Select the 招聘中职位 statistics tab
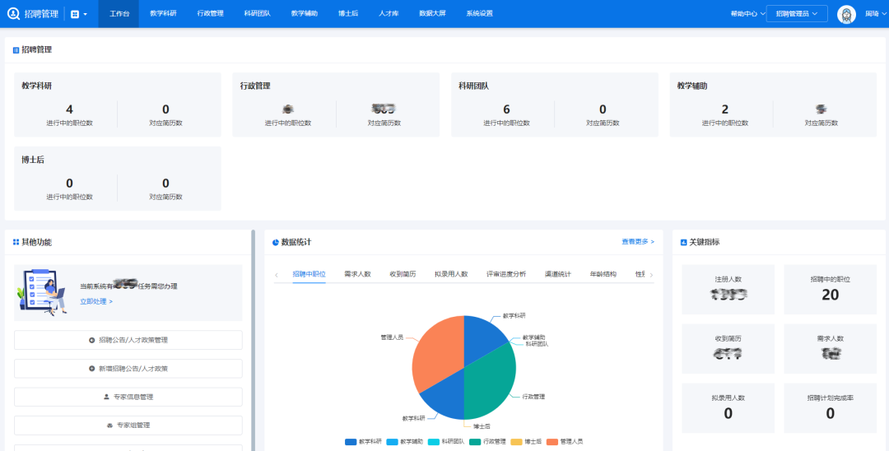This screenshot has width=889, height=451. coord(309,274)
